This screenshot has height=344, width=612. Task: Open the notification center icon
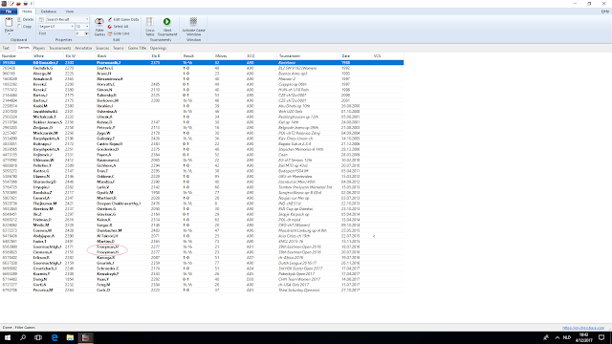point(601,337)
